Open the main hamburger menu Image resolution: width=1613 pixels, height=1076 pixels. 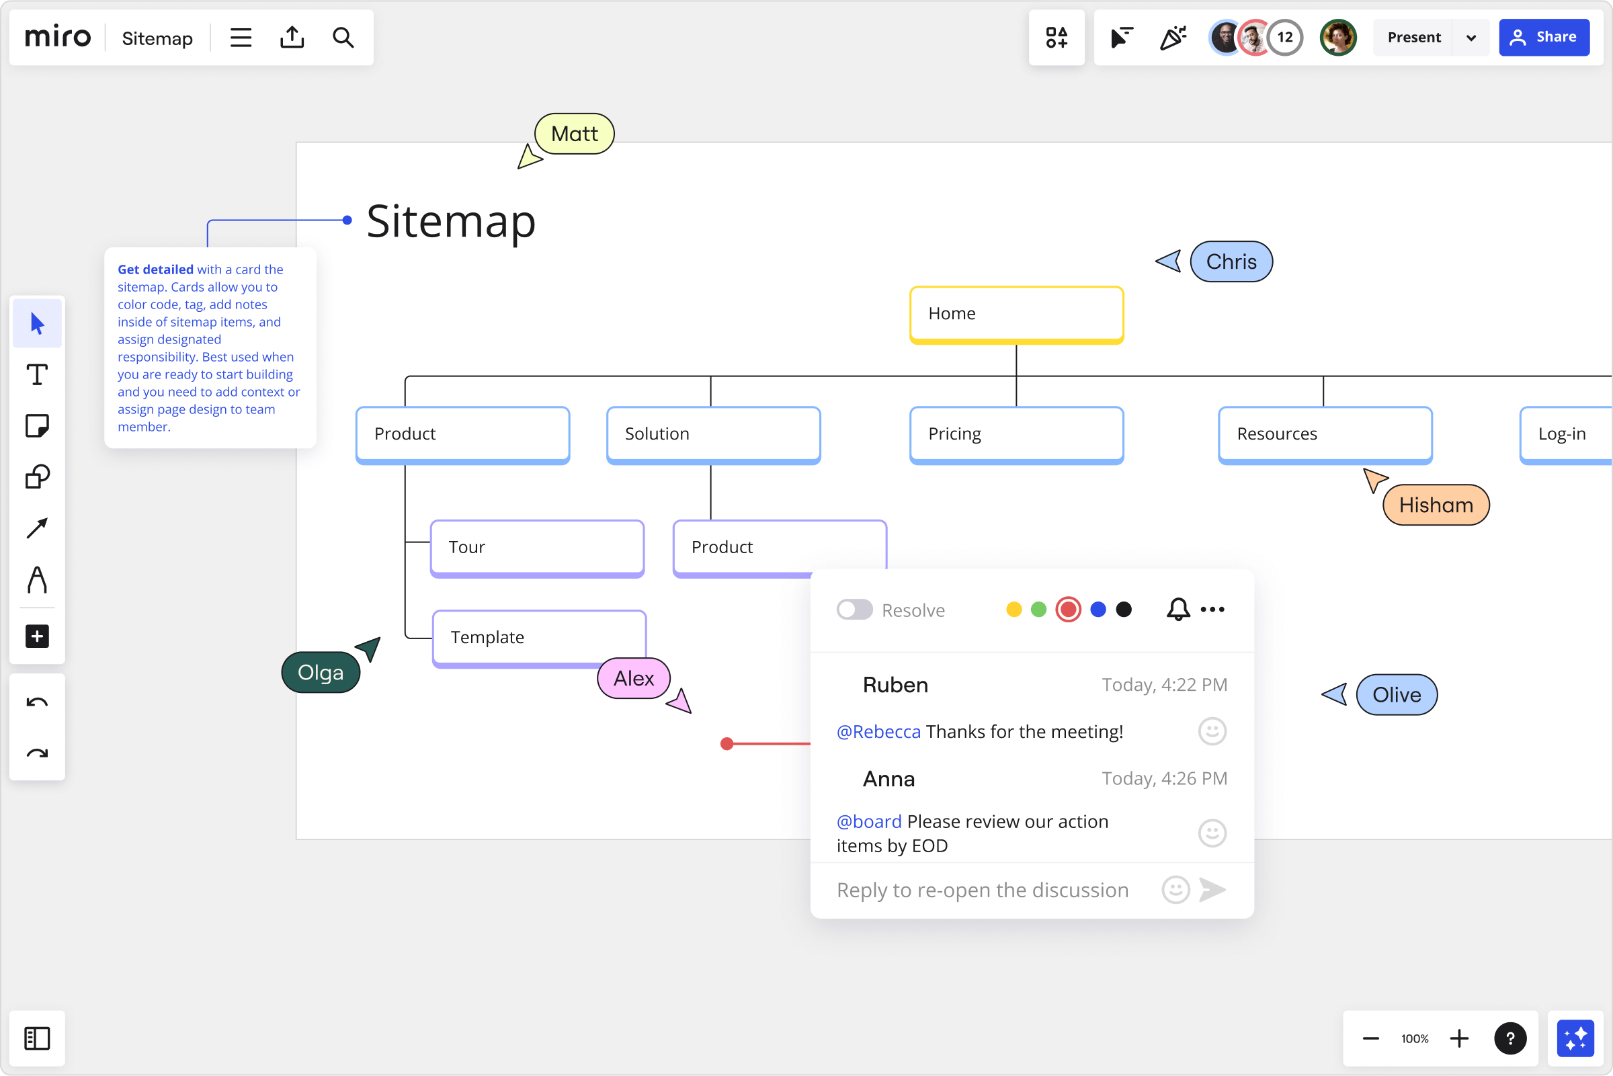point(241,37)
